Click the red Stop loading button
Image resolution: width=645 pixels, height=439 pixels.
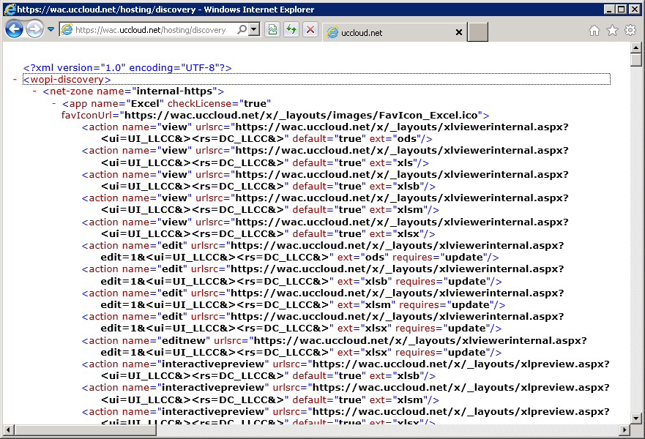pos(310,29)
